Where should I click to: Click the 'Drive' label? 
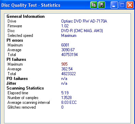(x=12, y=21)
